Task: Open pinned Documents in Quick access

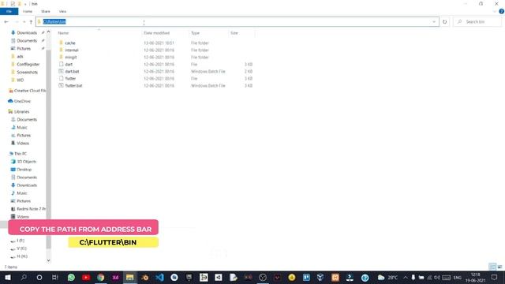Action: [27, 40]
